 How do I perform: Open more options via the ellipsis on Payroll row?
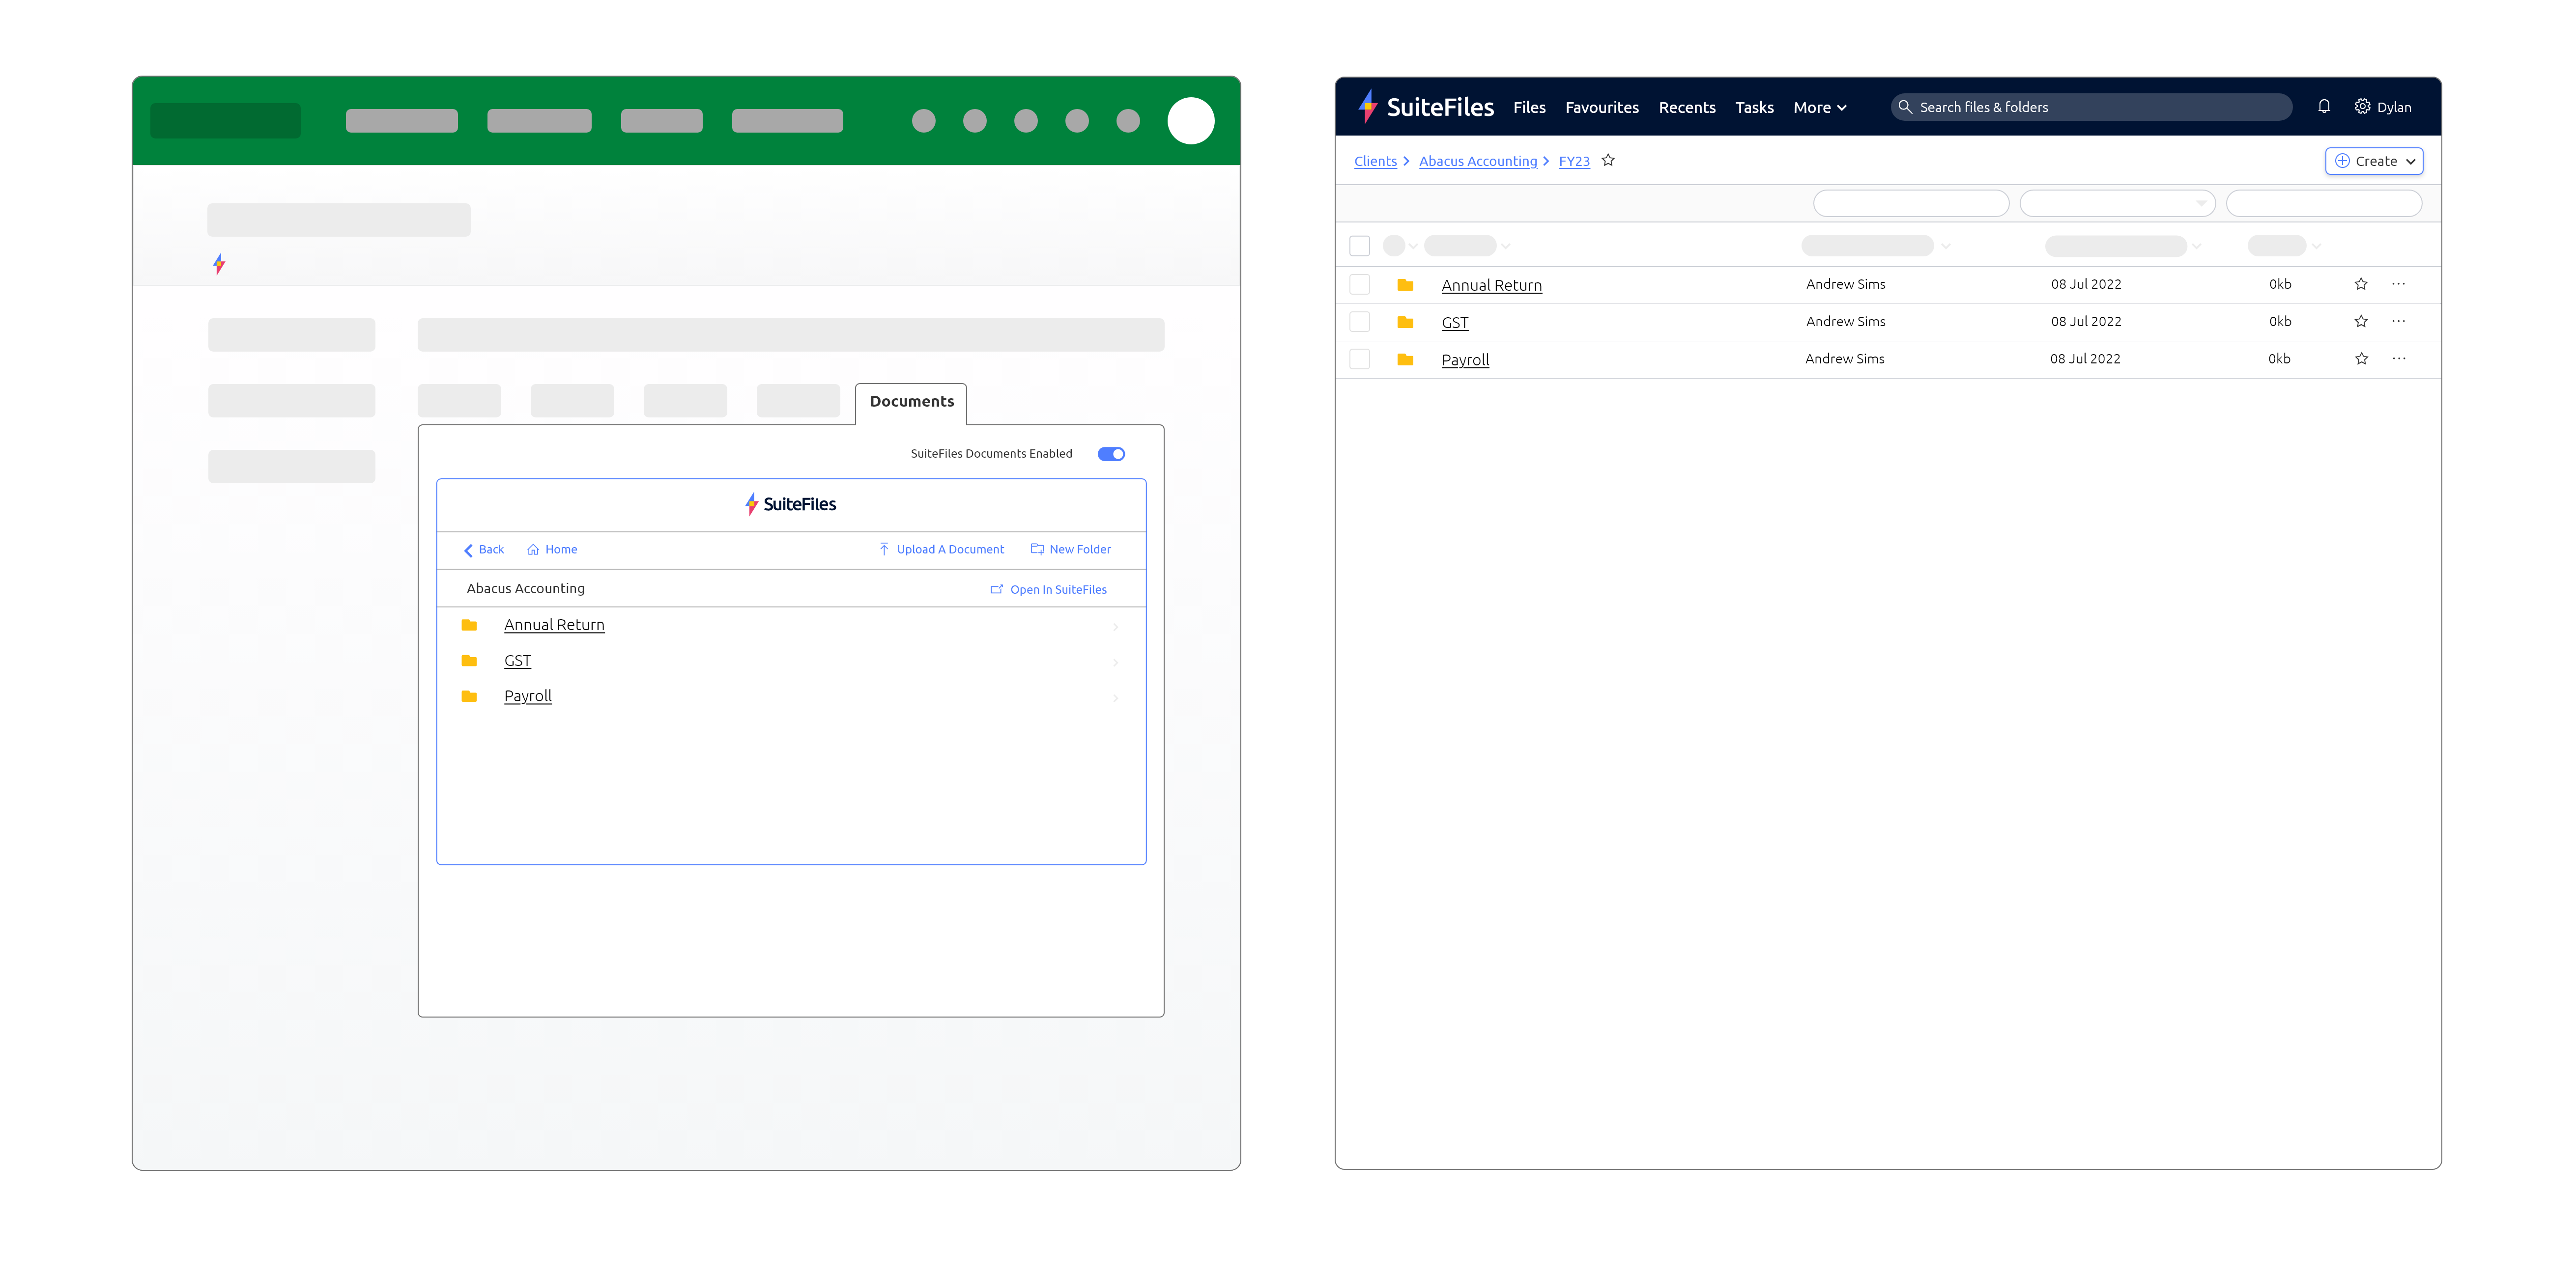(x=2399, y=358)
